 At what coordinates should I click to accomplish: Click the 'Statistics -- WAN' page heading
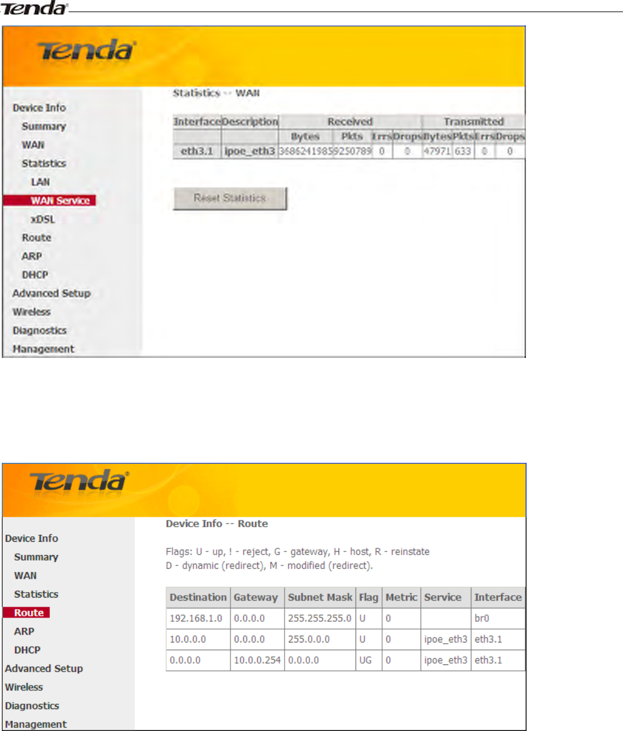217,93
